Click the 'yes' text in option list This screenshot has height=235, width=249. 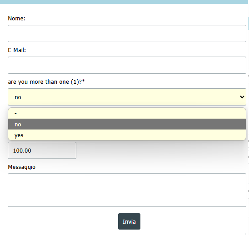click(19, 135)
